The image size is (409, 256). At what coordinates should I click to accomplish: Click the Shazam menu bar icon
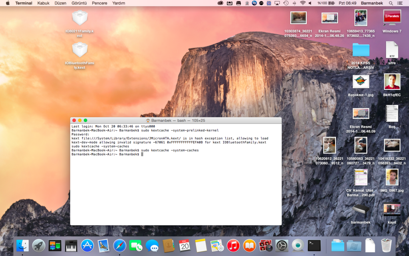click(254, 3)
